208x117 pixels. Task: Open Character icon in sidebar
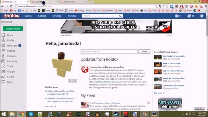coord(3,56)
